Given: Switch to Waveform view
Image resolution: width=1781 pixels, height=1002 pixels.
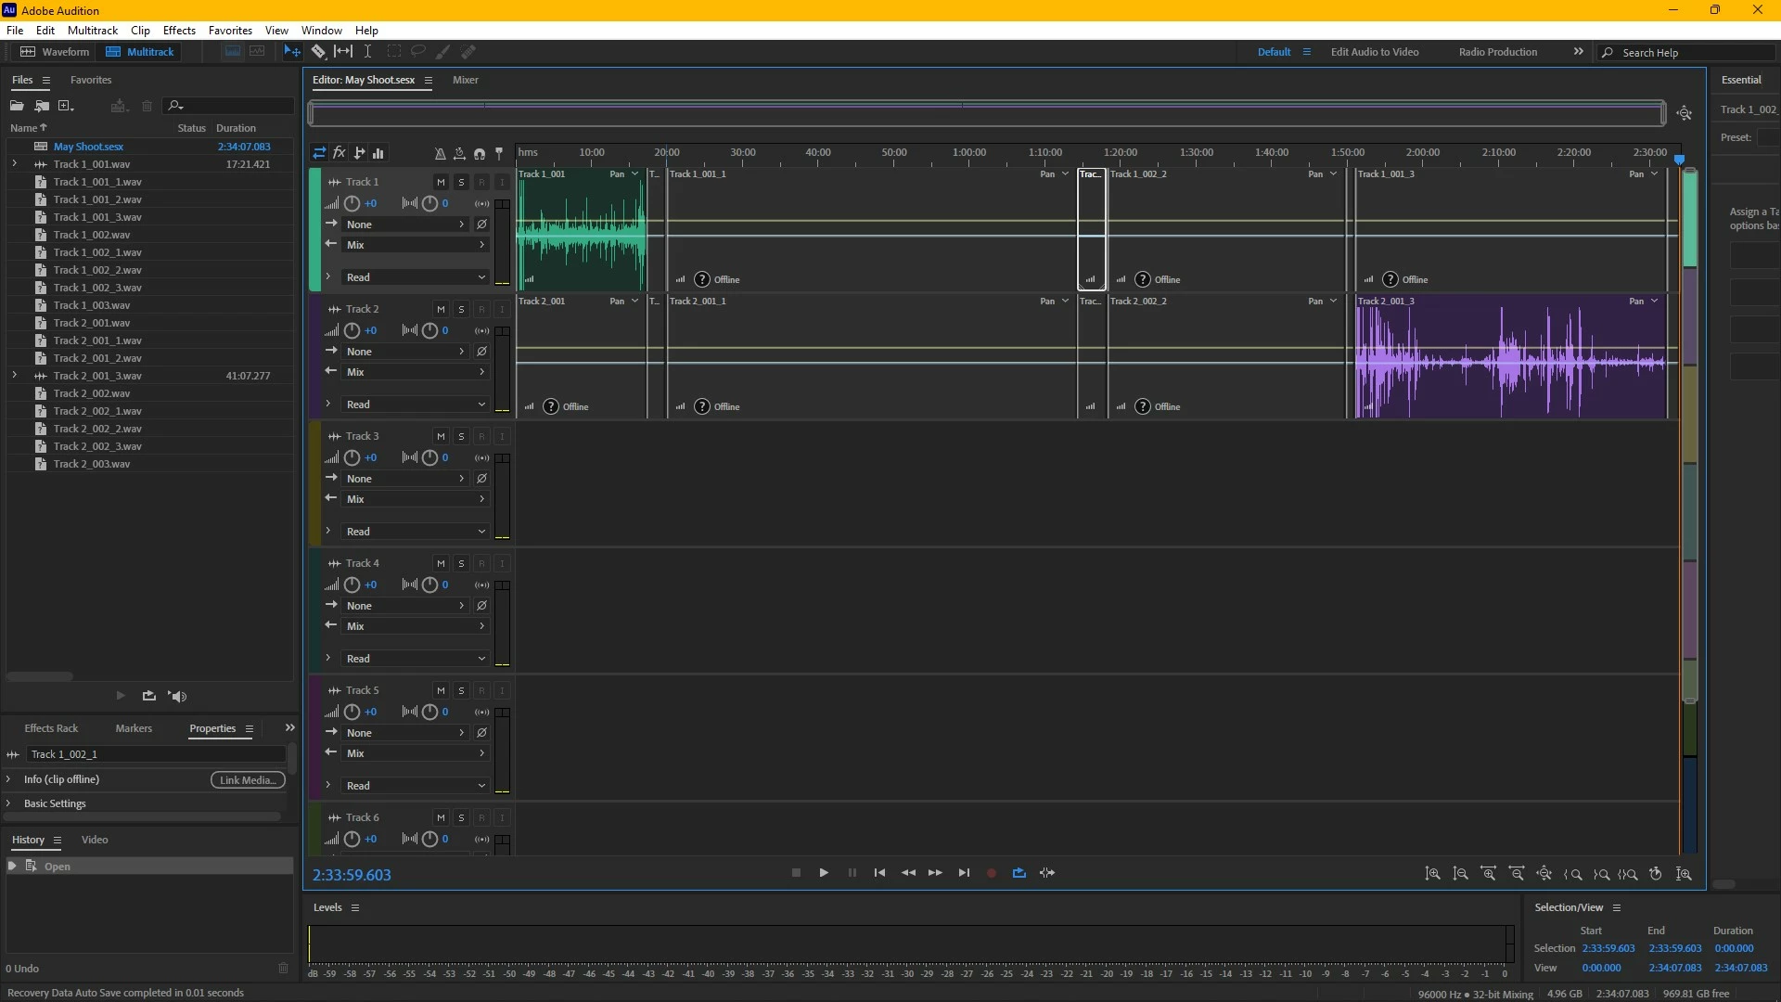Looking at the screenshot, I should [x=56, y=52].
